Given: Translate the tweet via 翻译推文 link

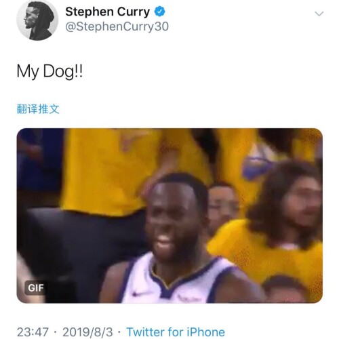Looking at the screenshot, I should point(38,109).
